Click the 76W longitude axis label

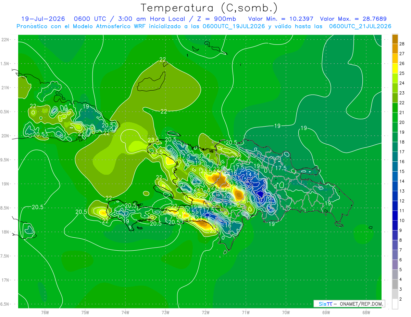click(x=45, y=313)
